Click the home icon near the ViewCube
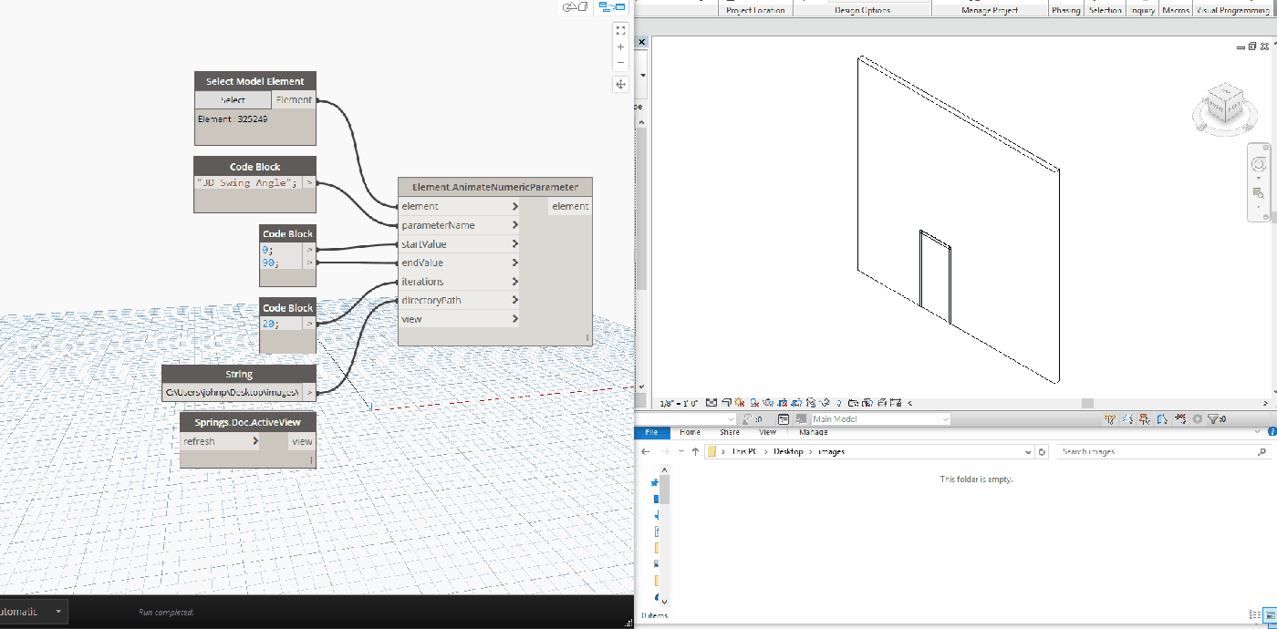This screenshot has height=629, width=1277. tap(1198, 84)
